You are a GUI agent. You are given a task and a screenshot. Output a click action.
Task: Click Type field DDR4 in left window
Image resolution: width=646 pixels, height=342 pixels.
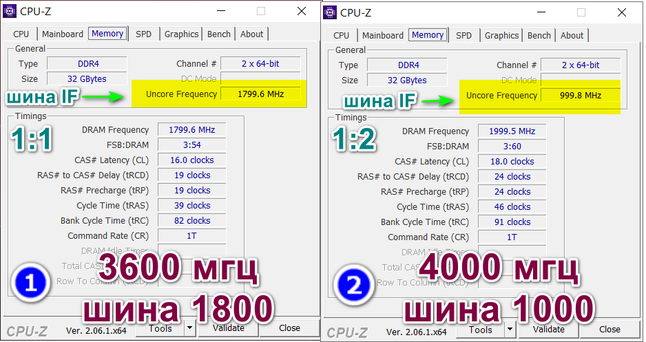coord(87,64)
